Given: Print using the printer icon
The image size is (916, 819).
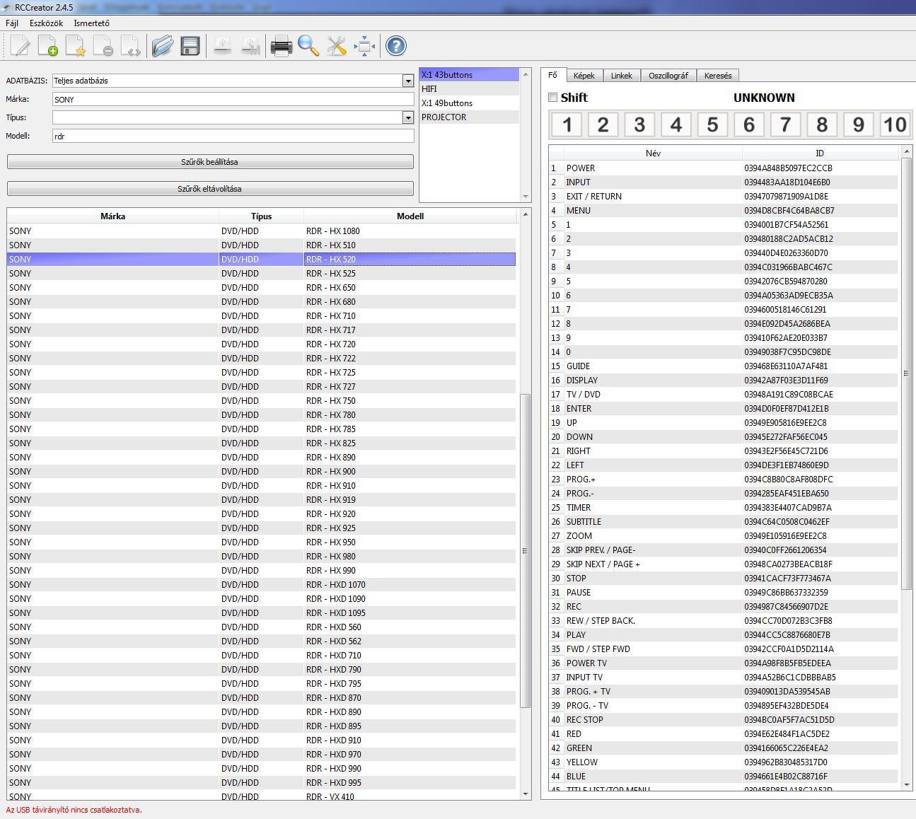Looking at the screenshot, I should click(282, 47).
